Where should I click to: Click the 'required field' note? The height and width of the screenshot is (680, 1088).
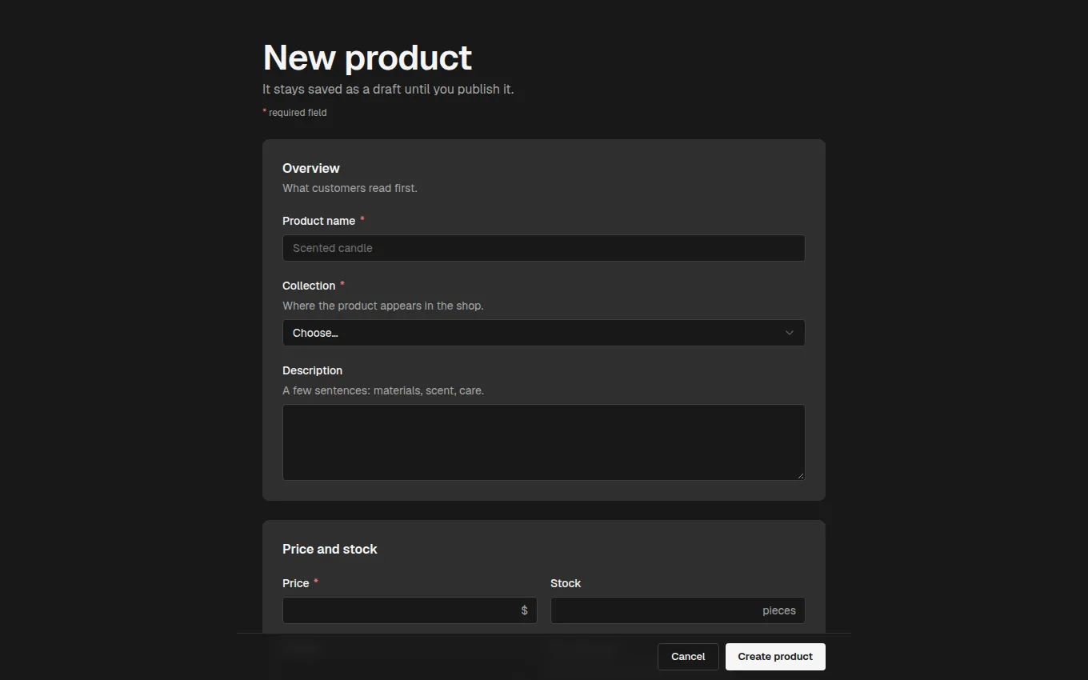point(298,113)
